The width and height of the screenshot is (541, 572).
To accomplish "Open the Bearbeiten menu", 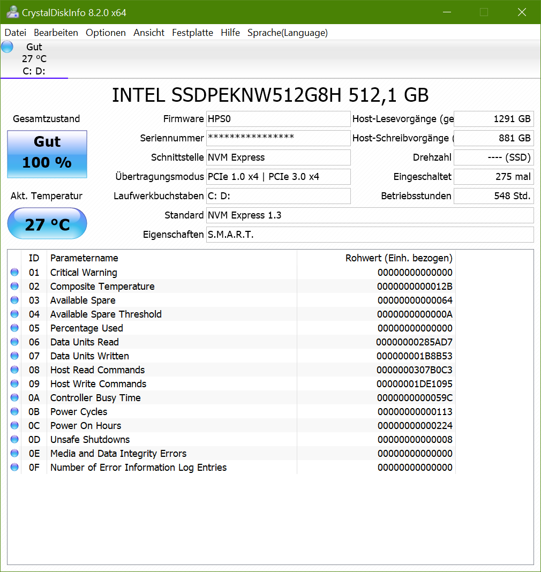I will (x=56, y=33).
